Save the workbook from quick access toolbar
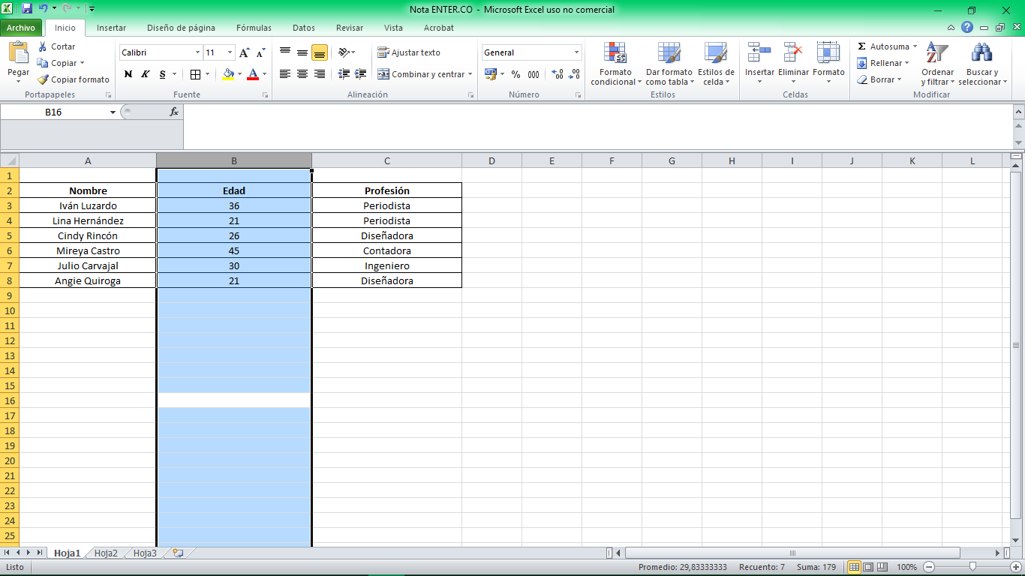This screenshot has height=576, width=1025. tap(27, 9)
